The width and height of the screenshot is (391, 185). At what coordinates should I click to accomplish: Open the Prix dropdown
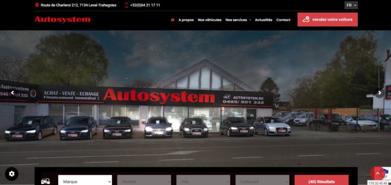point(203,181)
